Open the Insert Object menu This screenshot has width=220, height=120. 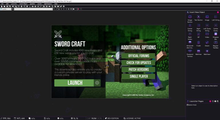click(x=23, y=4)
